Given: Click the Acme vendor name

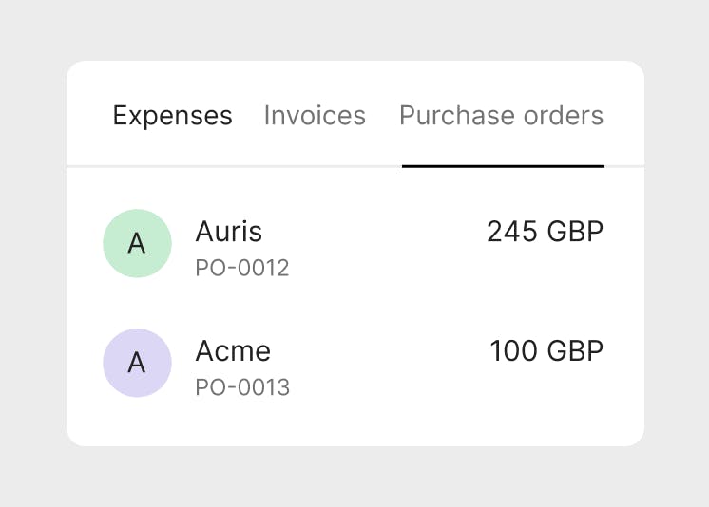Looking at the screenshot, I should click(233, 351).
